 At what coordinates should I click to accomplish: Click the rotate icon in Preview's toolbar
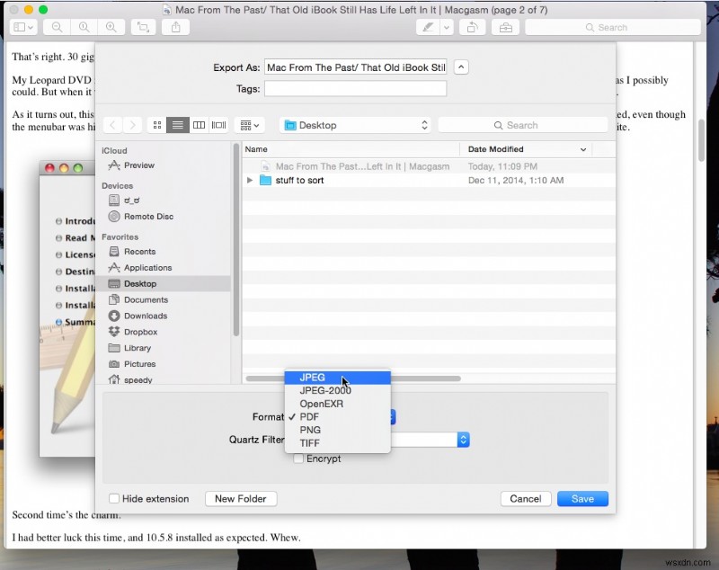(474, 27)
